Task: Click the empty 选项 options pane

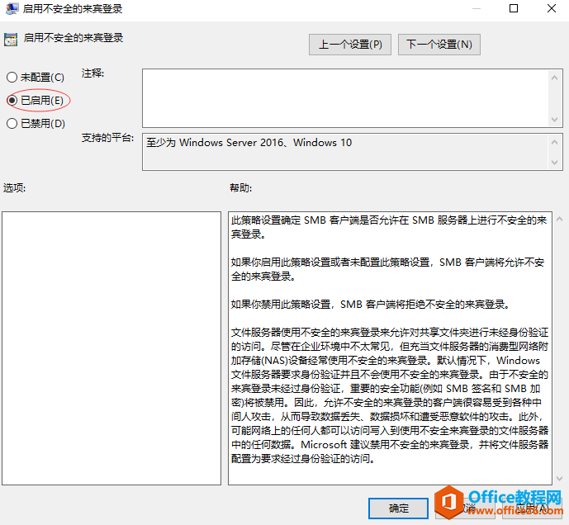Action: click(111, 347)
